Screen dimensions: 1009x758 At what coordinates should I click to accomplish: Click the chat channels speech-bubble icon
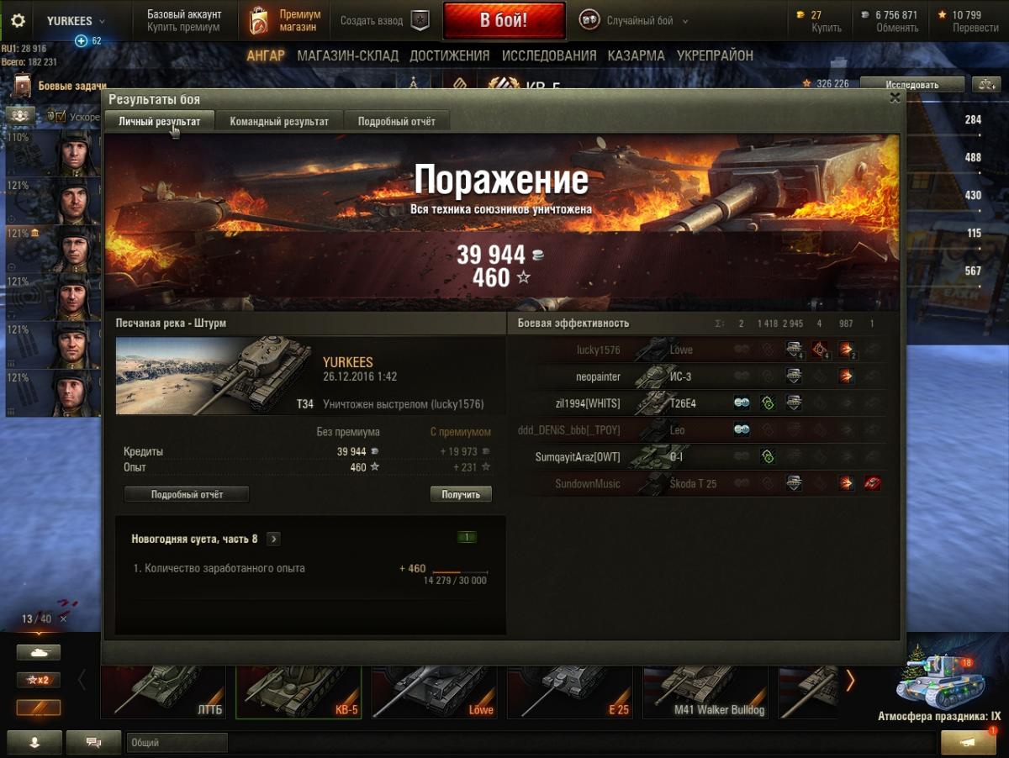pos(93,742)
